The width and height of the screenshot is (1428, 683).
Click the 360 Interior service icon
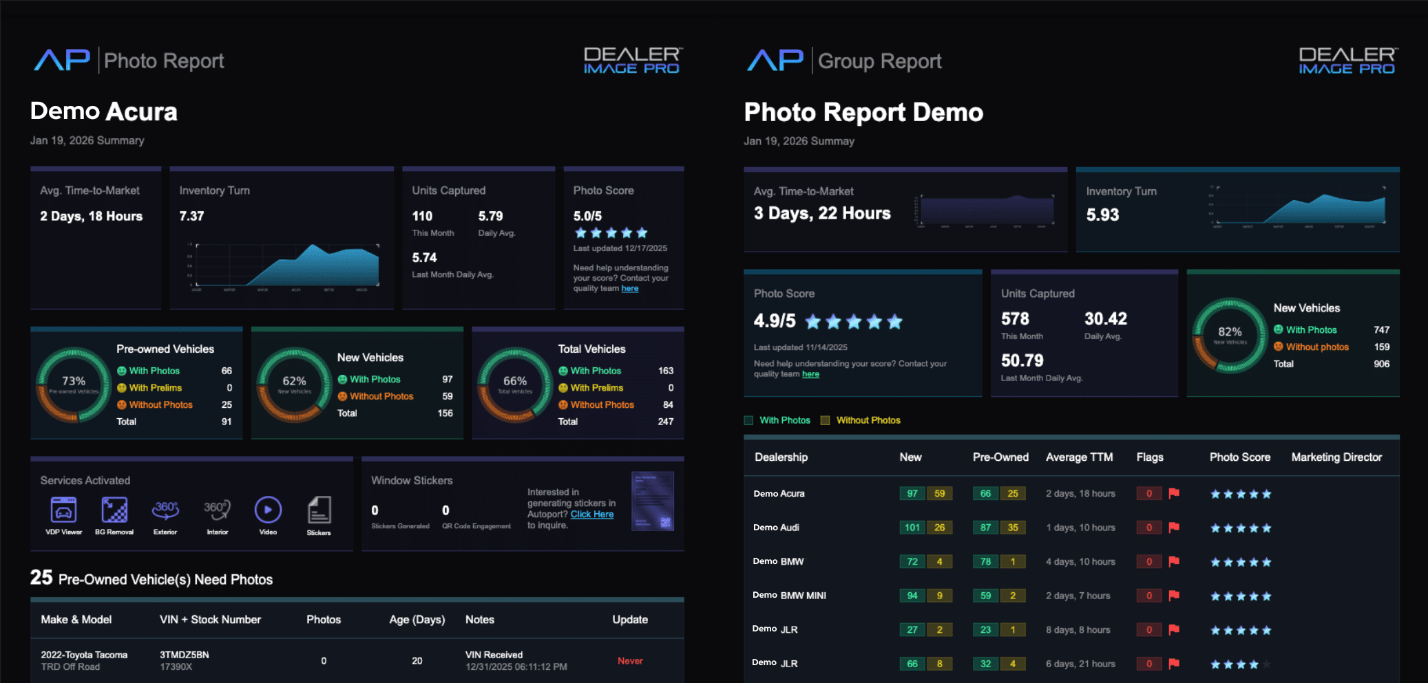[217, 510]
